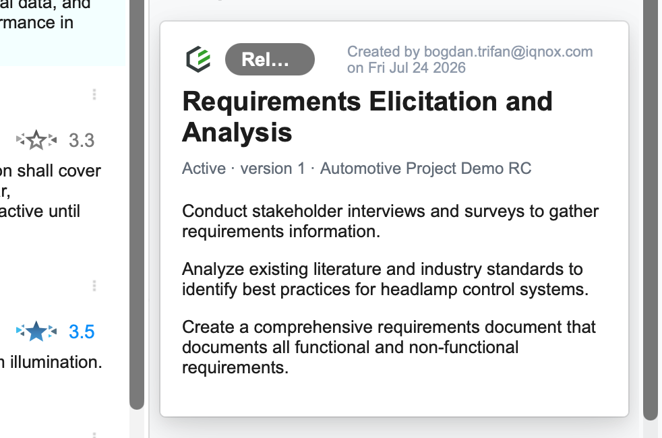662x438 pixels.
Task: Open the dotted handle for requirement 3.5
Action: 94,286
